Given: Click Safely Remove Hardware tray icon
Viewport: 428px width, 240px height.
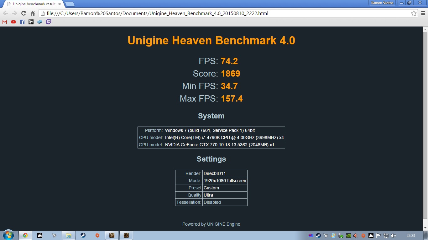Looking at the screenshot, I should pyautogui.click(x=341, y=236).
